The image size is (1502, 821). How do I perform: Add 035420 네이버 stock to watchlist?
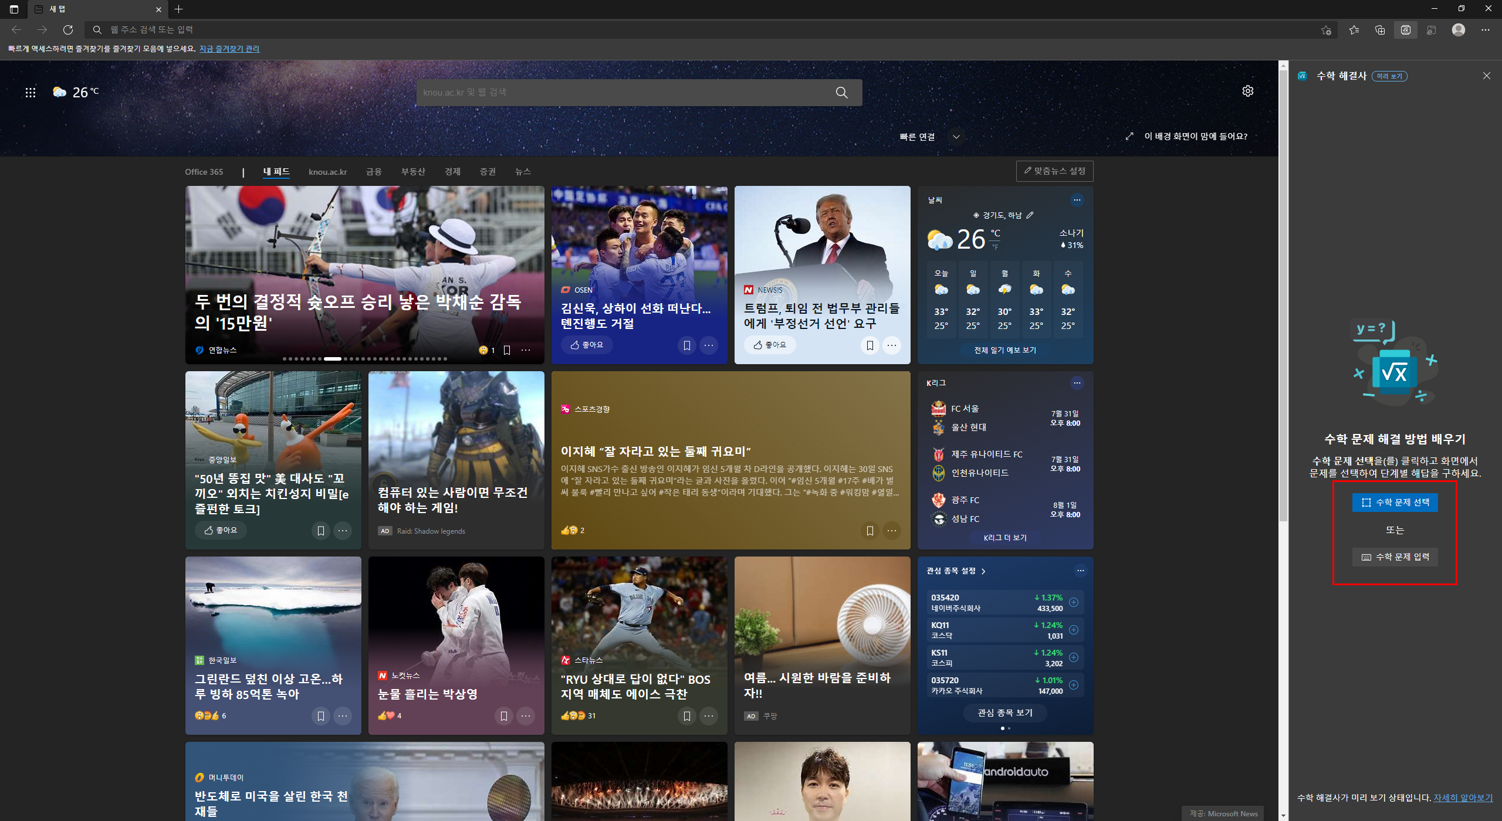[x=1073, y=602]
